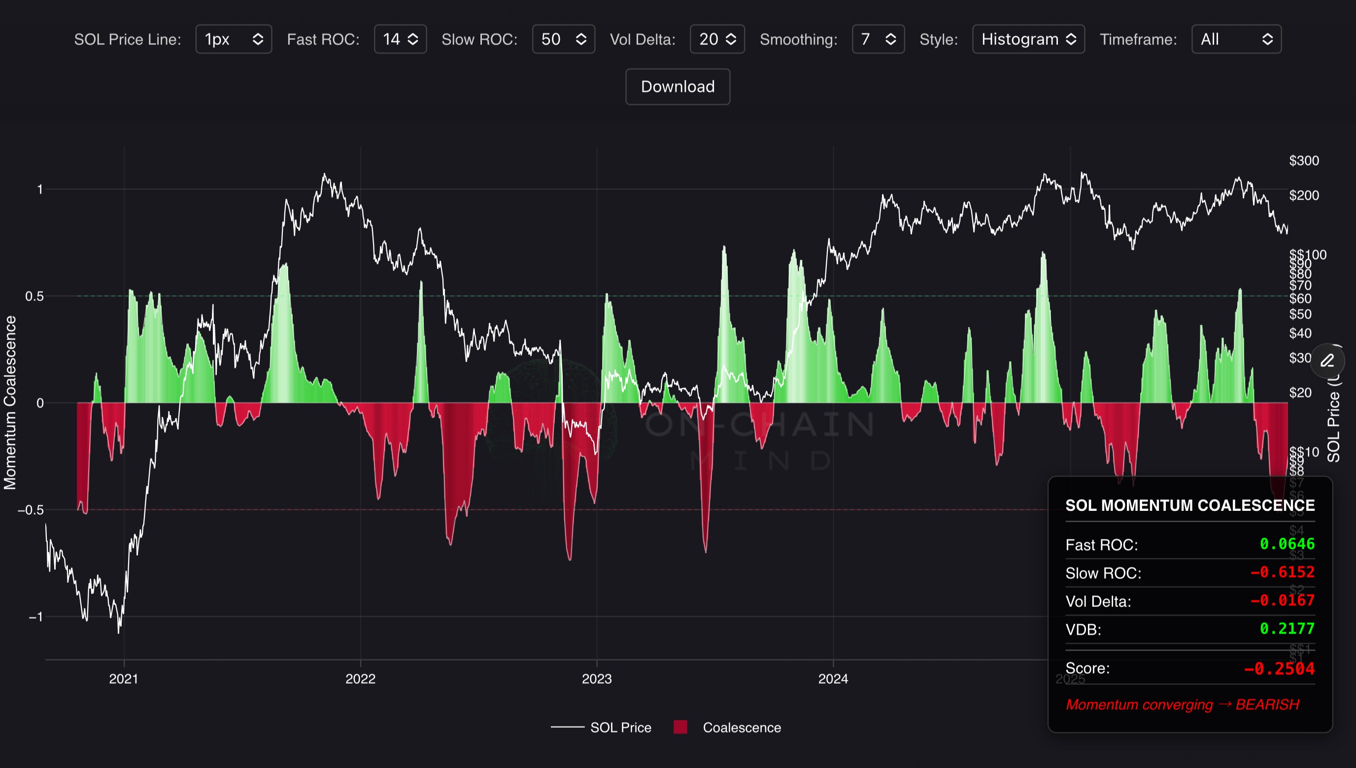Open the Fast ROC dropdown

point(400,39)
